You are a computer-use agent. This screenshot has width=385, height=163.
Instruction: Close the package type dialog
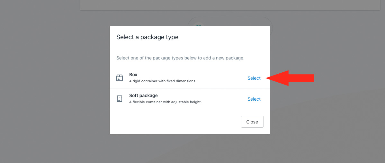tap(252, 122)
